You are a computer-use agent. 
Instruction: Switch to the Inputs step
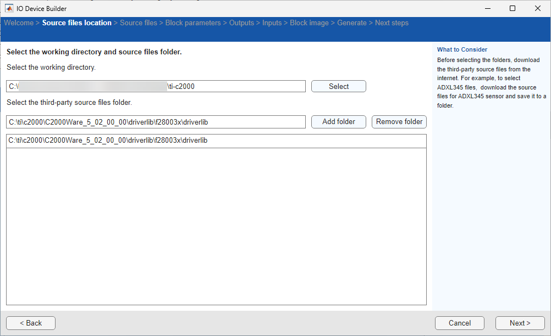coord(272,23)
